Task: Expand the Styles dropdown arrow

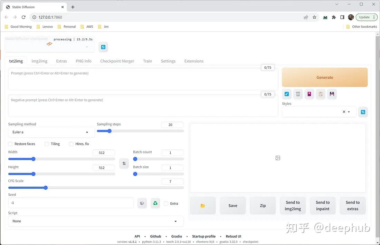Action: pos(349,112)
